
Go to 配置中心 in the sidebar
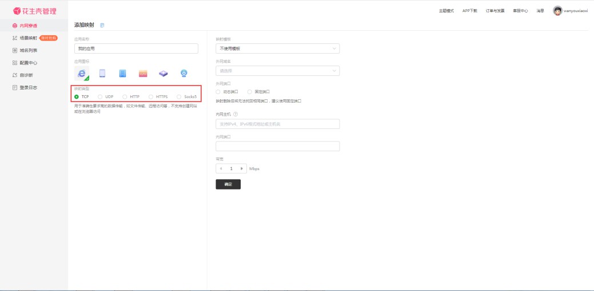[x=29, y=63]
